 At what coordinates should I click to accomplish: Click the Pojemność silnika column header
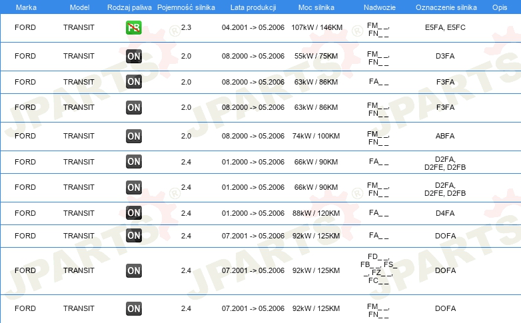[186, 7]
